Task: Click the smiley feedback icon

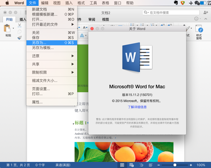Action: click(196, 19)
